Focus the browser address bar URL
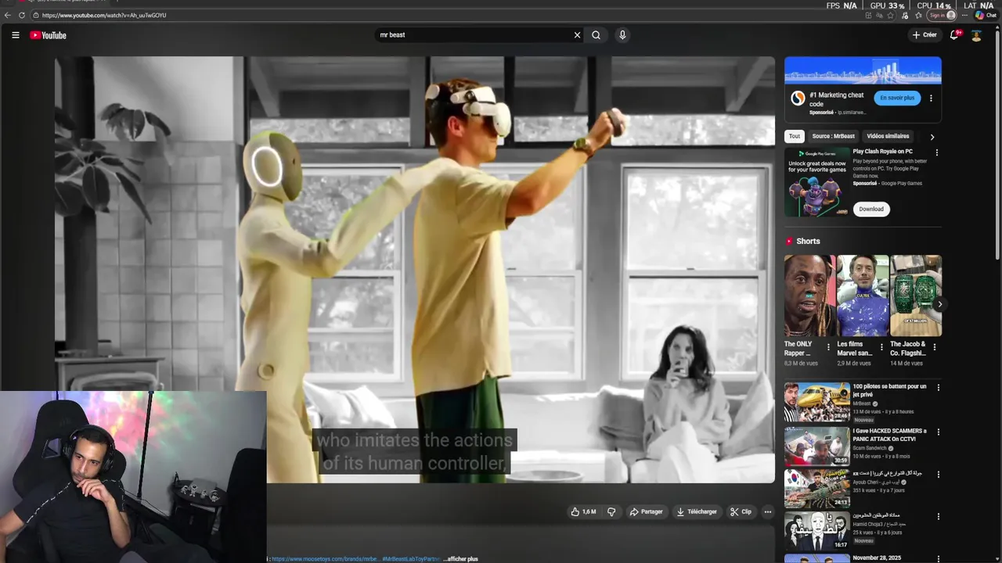Image resolution: width=1002 pixels, height=563 pixels. (104, 15)
